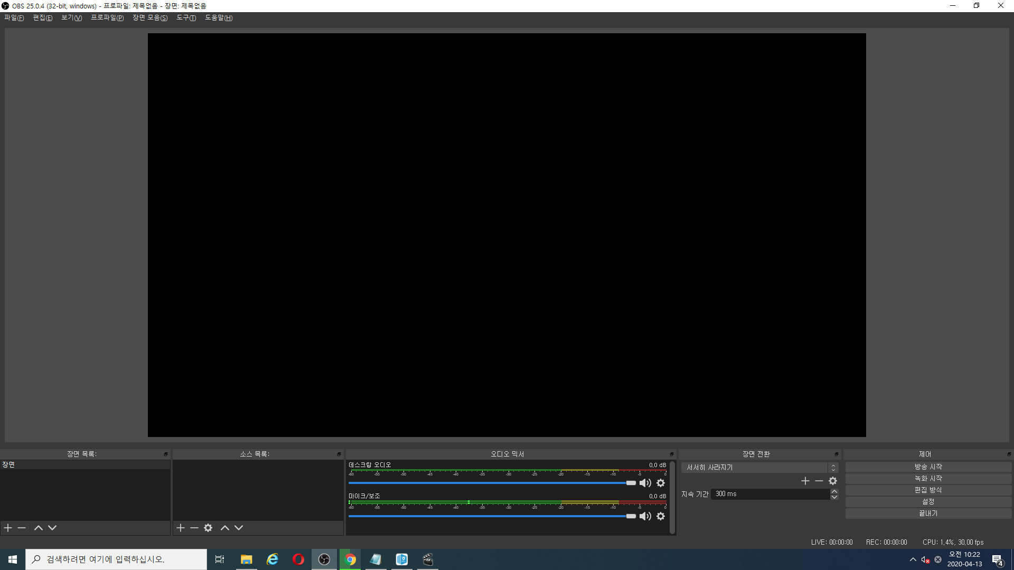Image resolution: width=1014 pixels, height=570 pixels.
Task: Mute 데스크탑 오디오 speaker toggle
Action: [645, 483]
